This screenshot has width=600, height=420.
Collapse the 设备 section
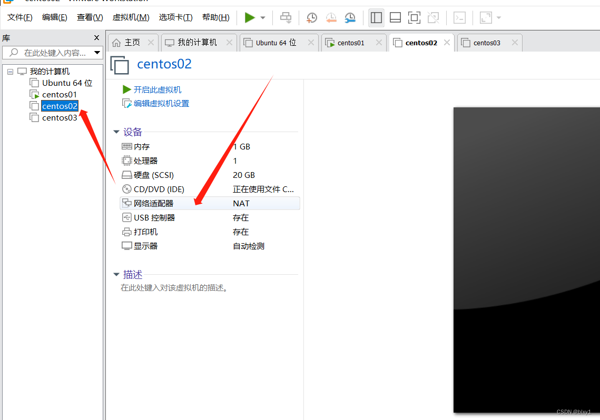116,132
